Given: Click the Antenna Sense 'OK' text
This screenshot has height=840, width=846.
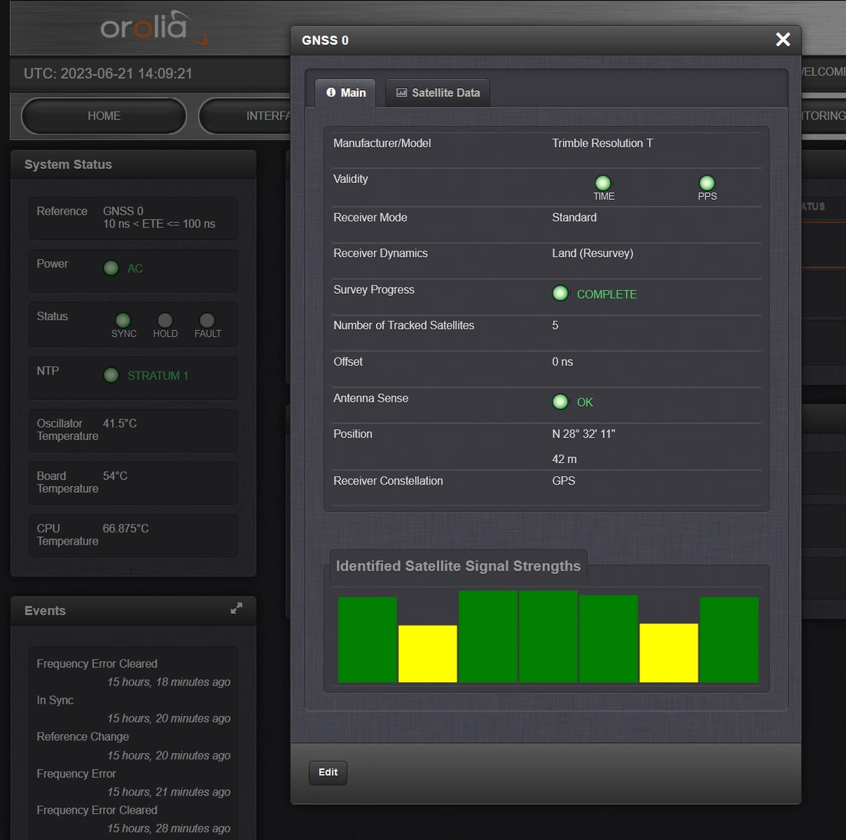Looking at the screenshot, I should [x=585, y=402].
